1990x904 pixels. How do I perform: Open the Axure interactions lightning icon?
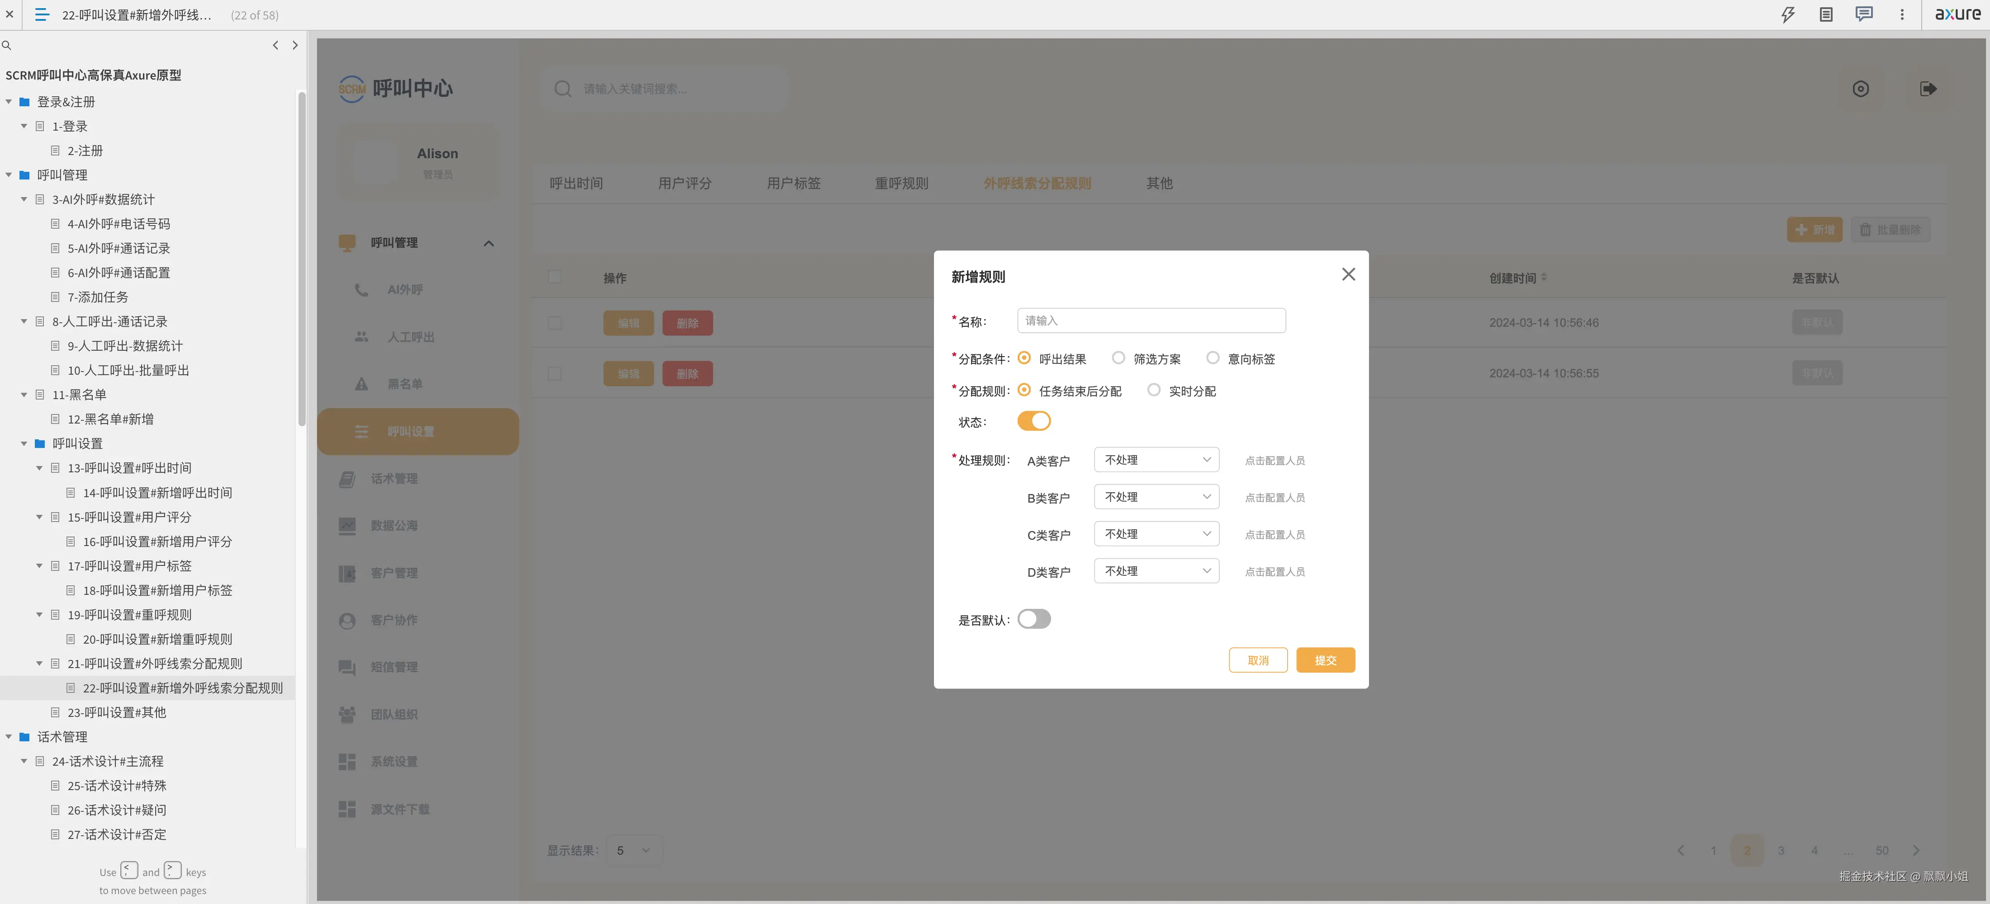coord(1787,14)
